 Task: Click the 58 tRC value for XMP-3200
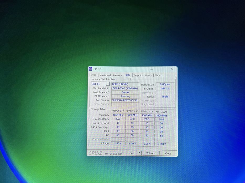(161, 136)
